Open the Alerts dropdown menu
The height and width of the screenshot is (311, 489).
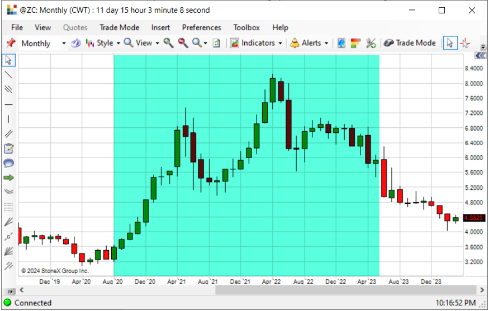click(x=310, y=43)
